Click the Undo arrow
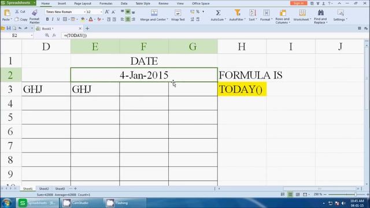This screenshot has height=208, width=370. tap(20, 28)
